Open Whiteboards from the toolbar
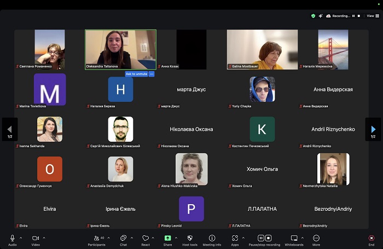 click(x=294, y=239)
